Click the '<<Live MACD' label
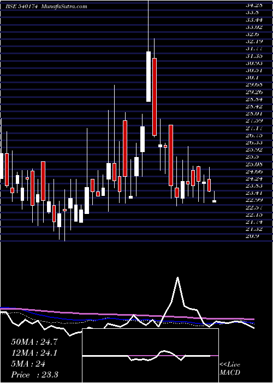Image resolution: width=273 pixels, height=383 pixels. pos(230,369)
